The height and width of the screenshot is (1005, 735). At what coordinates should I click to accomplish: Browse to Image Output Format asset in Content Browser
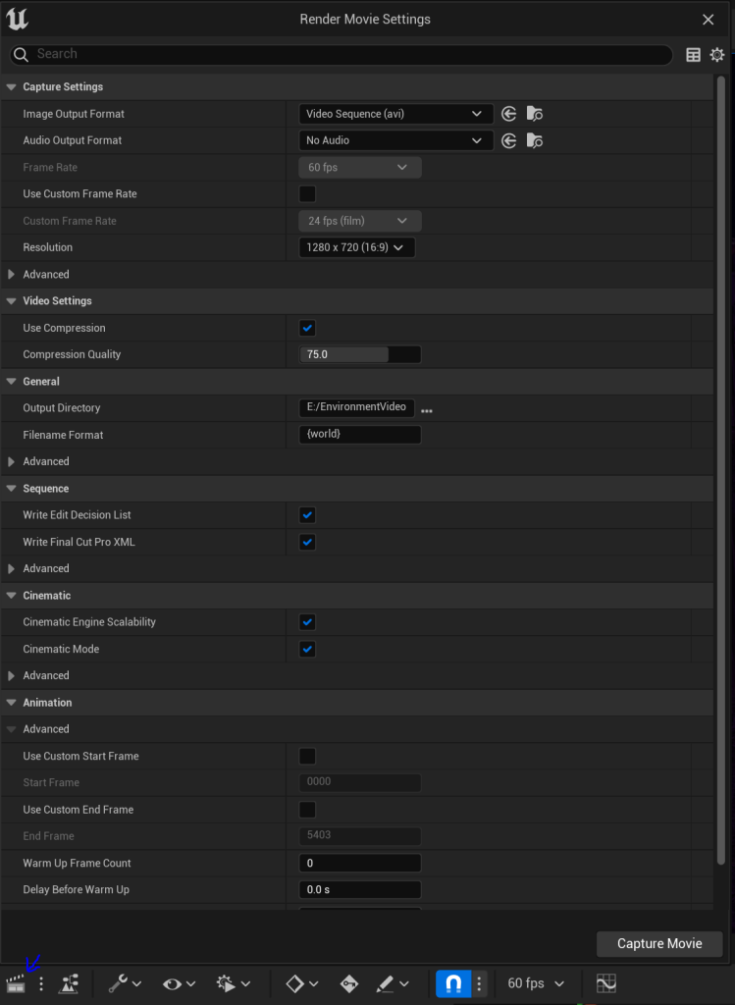[535, 114]
